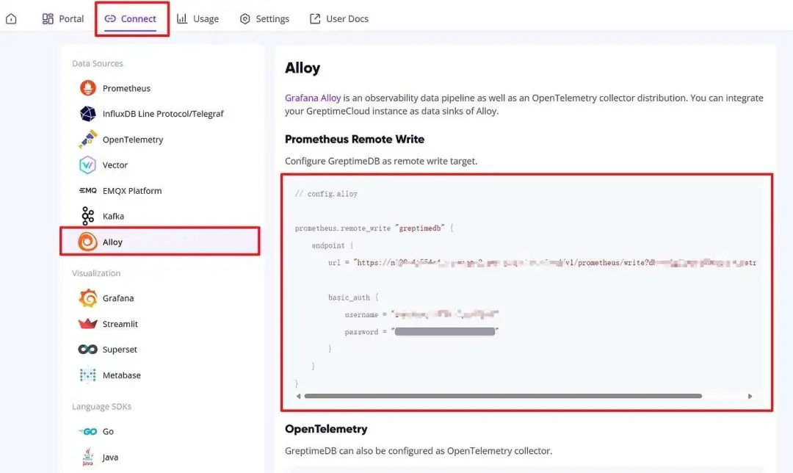Click the 'Language SDKs' section label
The height and width of the screenshot is (473, 793).
tap(101, 407)
